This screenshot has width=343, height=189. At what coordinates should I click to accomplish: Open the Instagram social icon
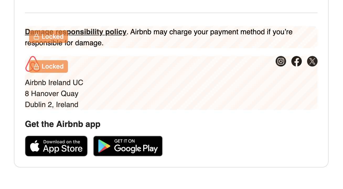point(281,61)
